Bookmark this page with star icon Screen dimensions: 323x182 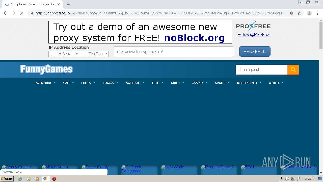pos(299,13)
